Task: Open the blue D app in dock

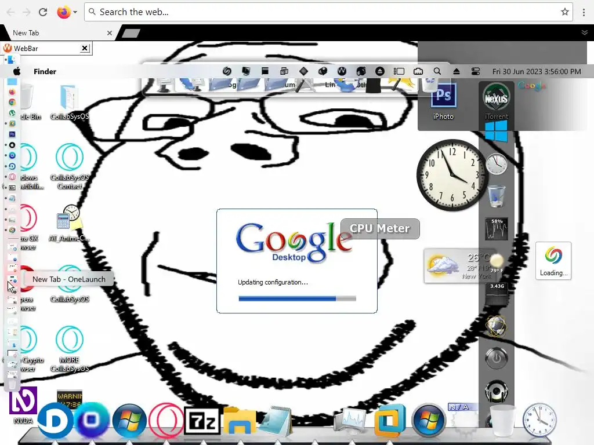Action: pos(55,421)
